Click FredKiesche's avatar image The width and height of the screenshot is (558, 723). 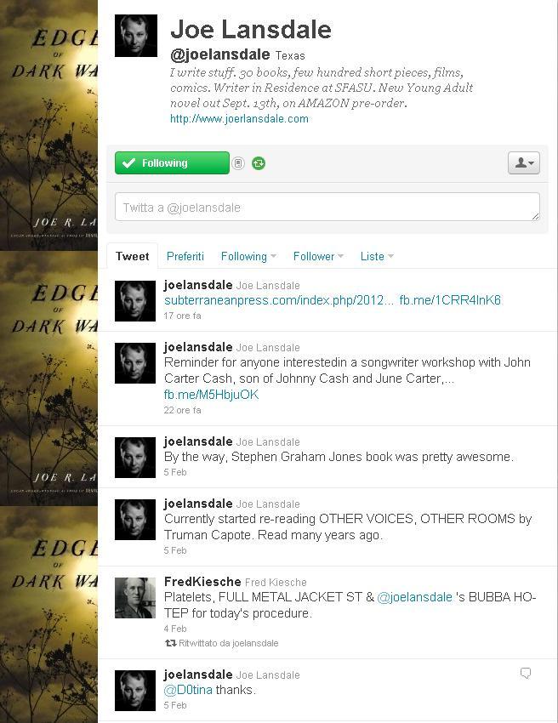click(x=135, y=598)
